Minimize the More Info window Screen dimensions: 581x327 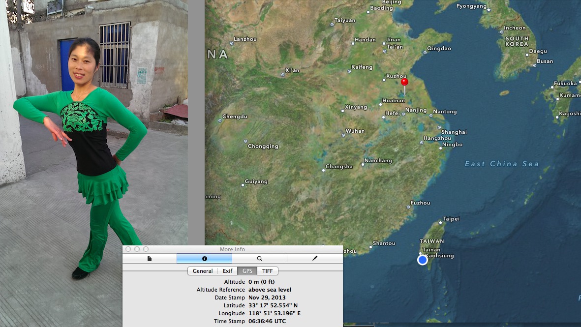click(x=137, y=249)
